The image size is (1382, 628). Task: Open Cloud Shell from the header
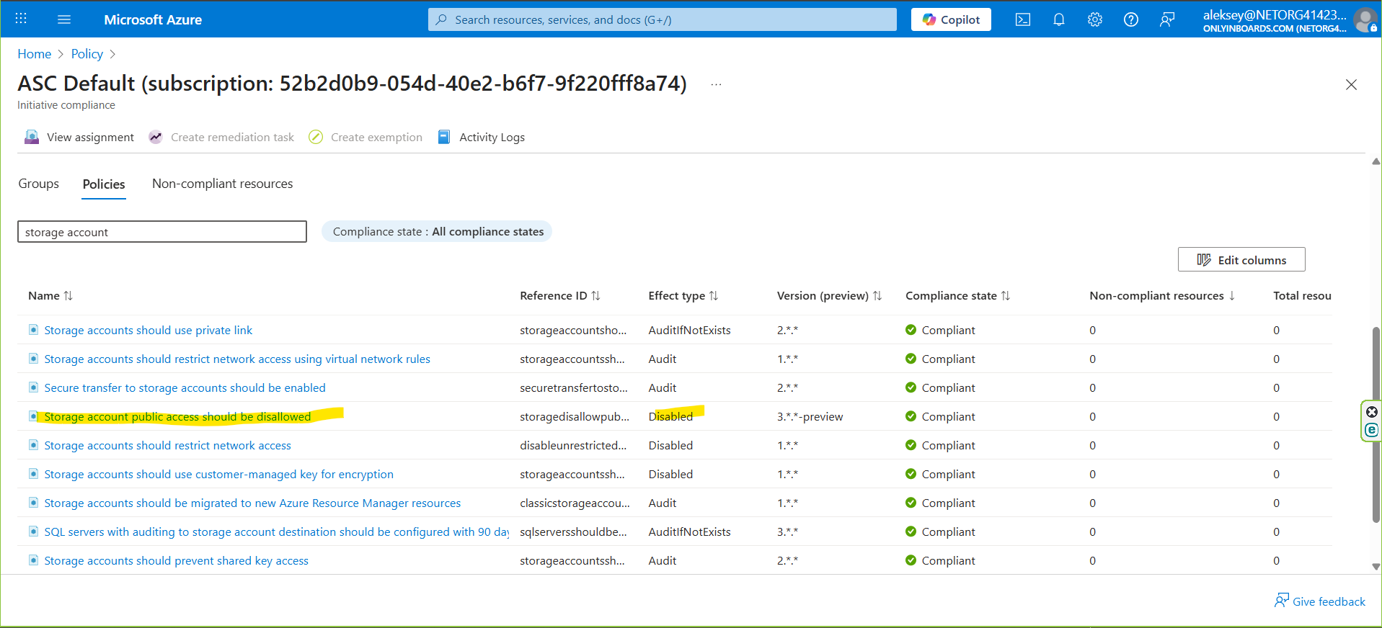click(x=1023, y=19)
